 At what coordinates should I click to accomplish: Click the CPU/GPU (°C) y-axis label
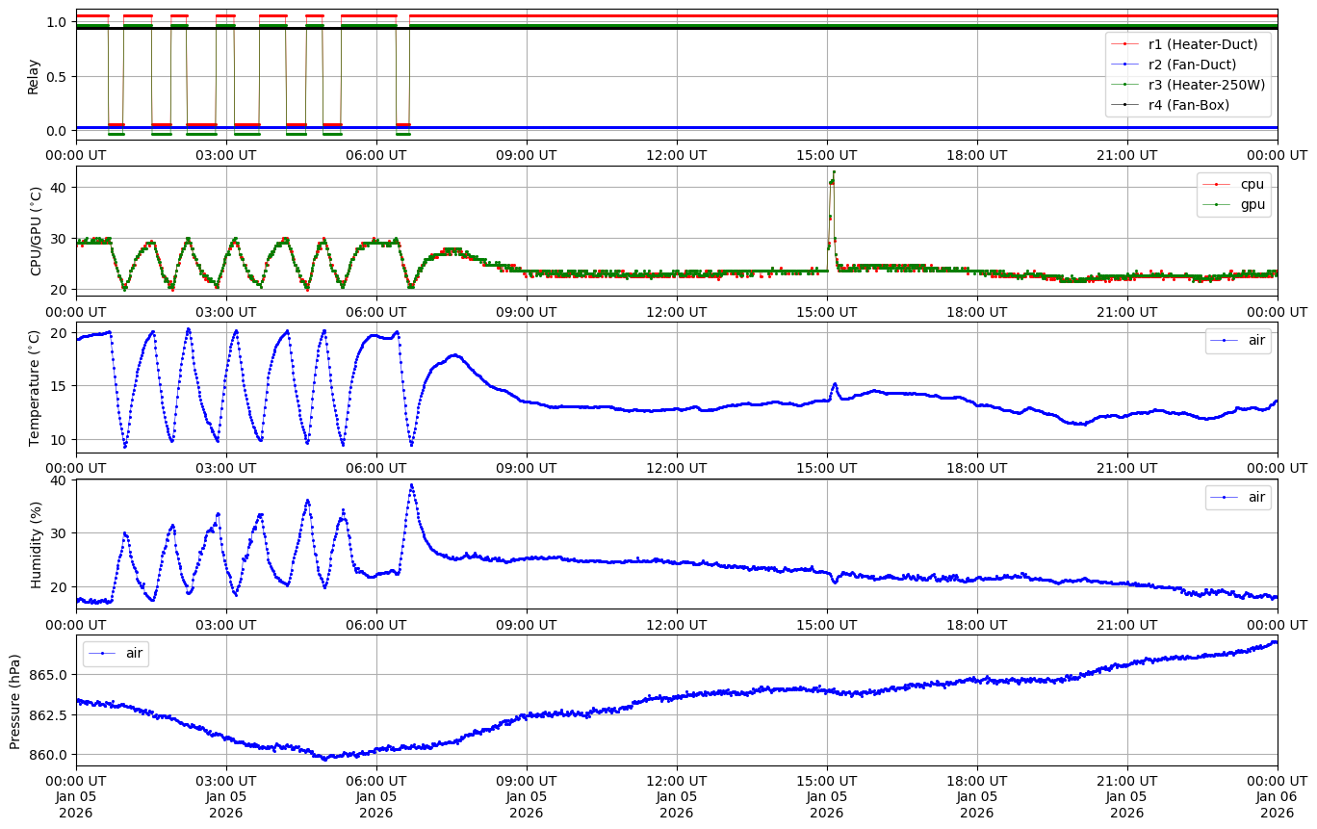[37, 231]
